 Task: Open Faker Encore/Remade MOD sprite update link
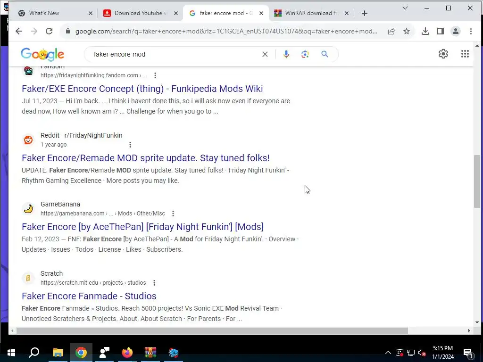click(146, 158)
